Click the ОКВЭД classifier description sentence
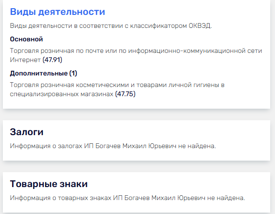This screenshot has height=214, width=275. [111, 26]
